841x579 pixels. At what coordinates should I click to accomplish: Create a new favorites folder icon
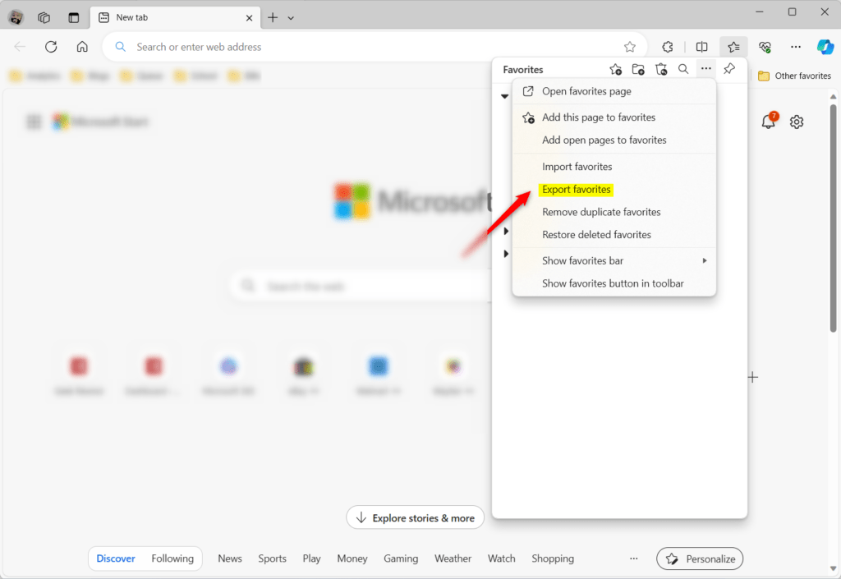tap(638, 69)
